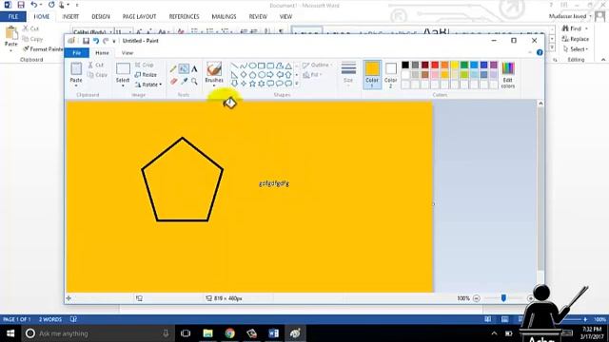Open Word's MAILINGS tab
The width and height of the screenshot is (609, 342).
point(224,17)
